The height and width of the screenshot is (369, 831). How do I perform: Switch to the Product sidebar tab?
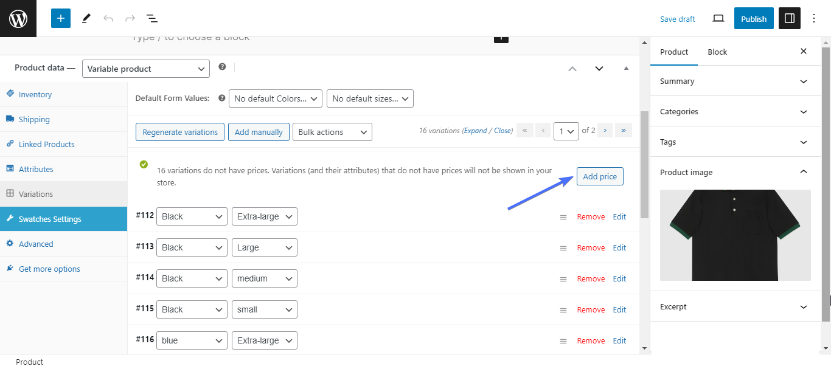(674, 52)
